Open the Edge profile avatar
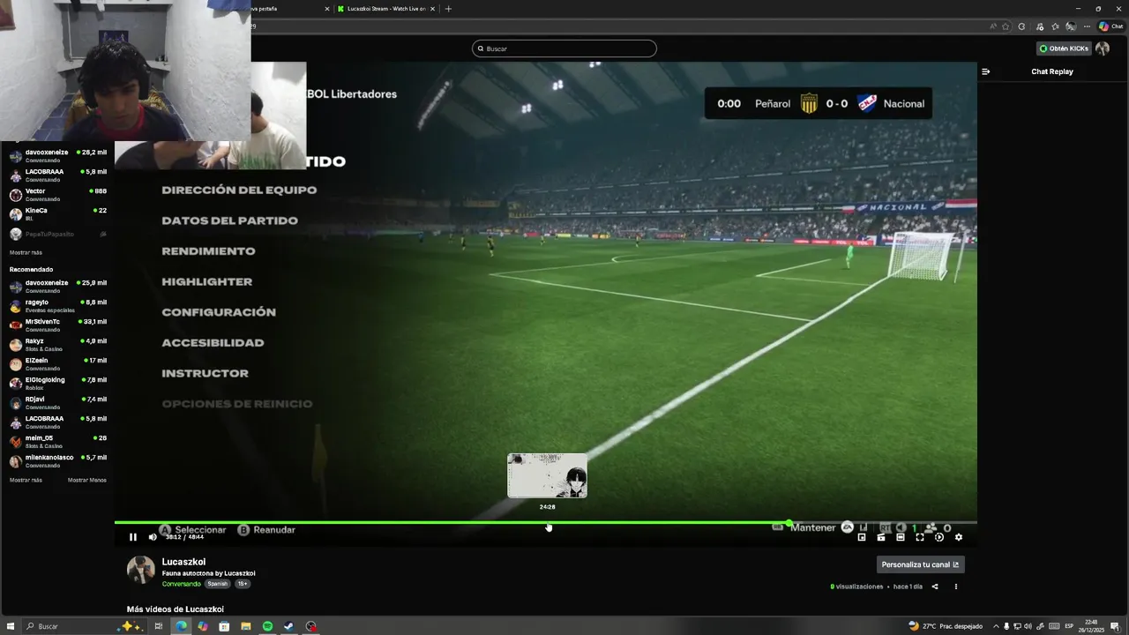The image size is (1129, 635). 1071,26
